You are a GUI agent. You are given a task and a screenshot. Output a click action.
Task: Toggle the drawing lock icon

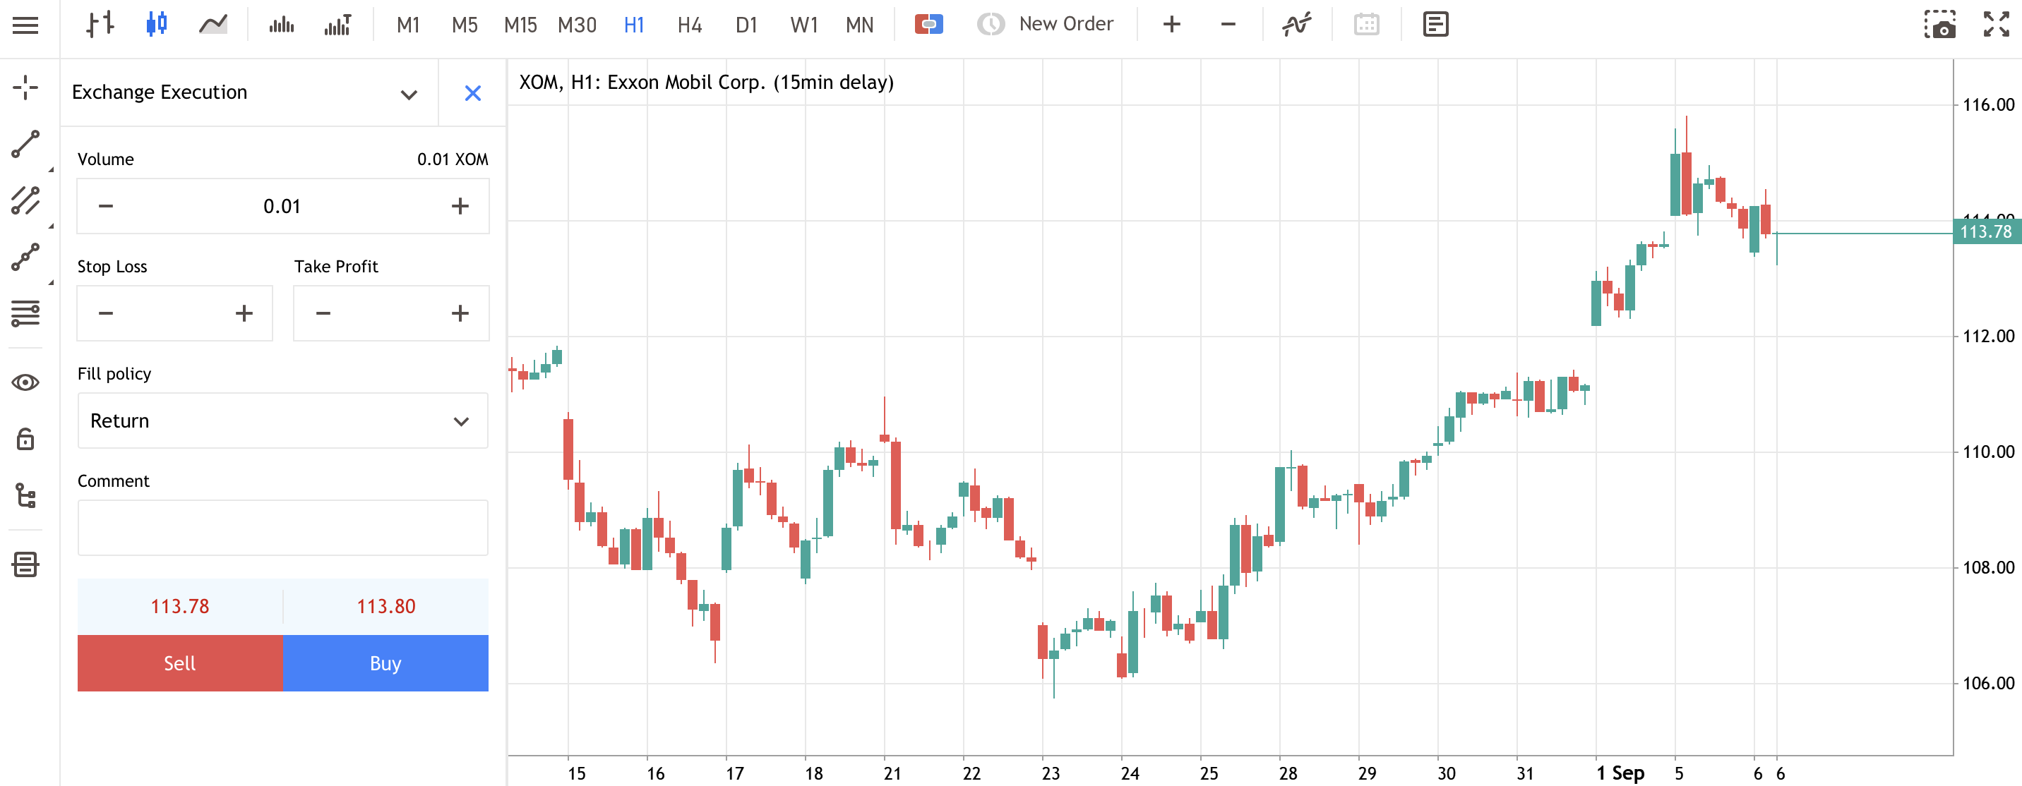pos(25,438)
